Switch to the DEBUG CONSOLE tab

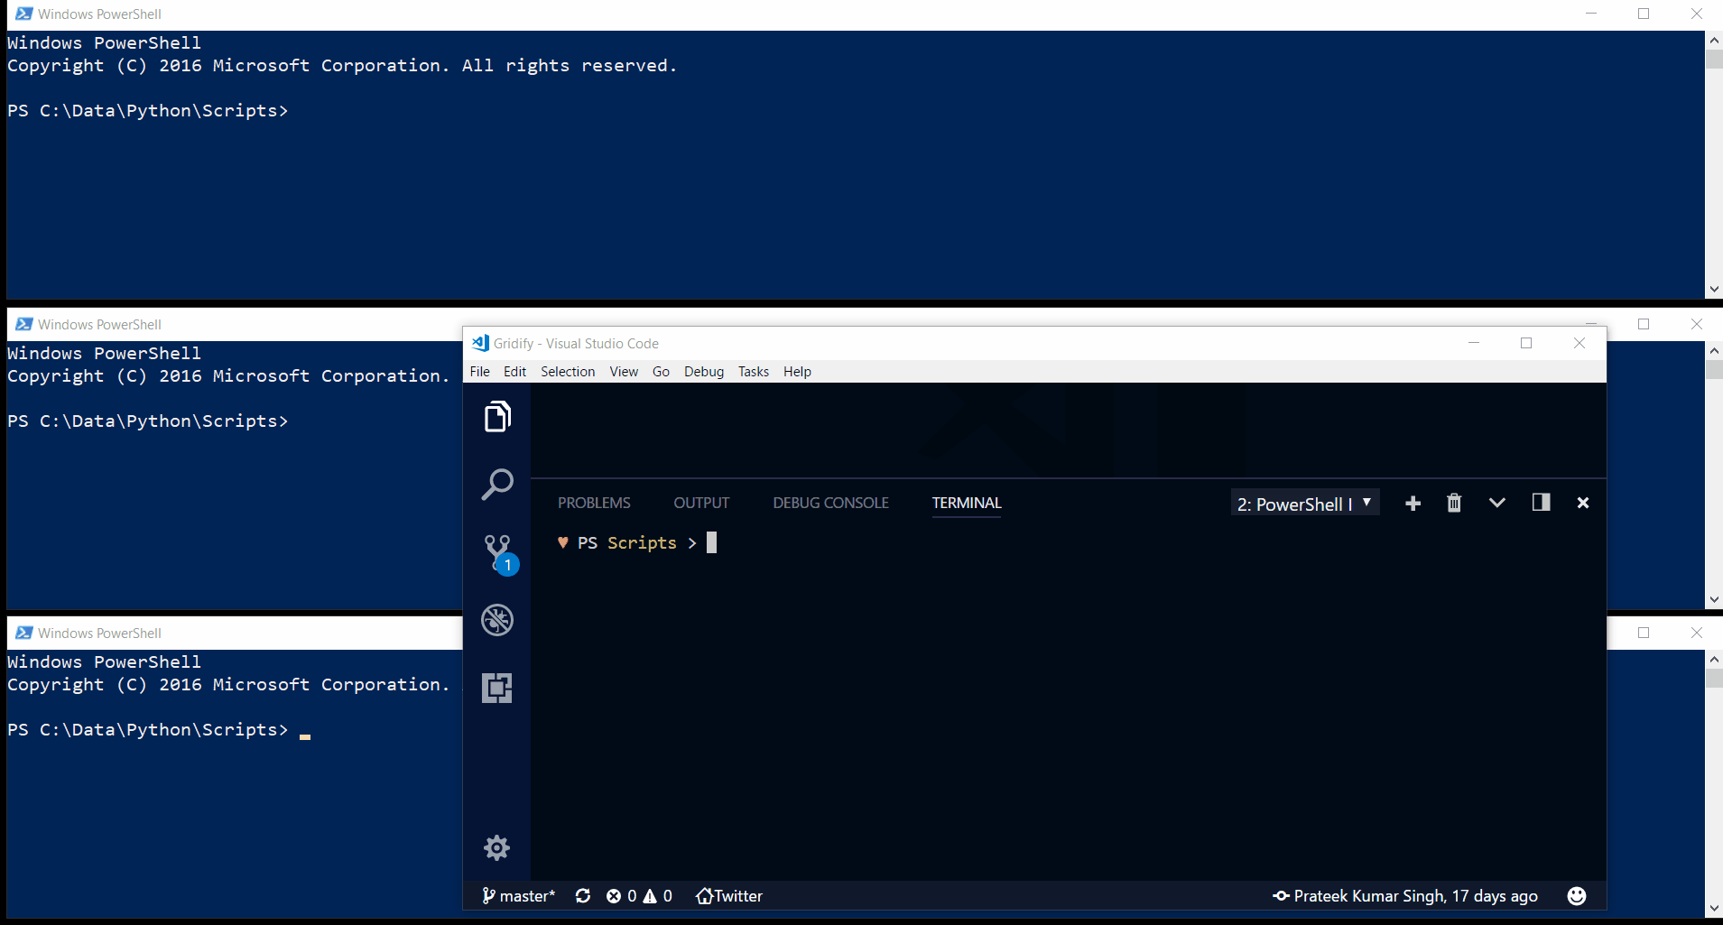coord(830,503)
